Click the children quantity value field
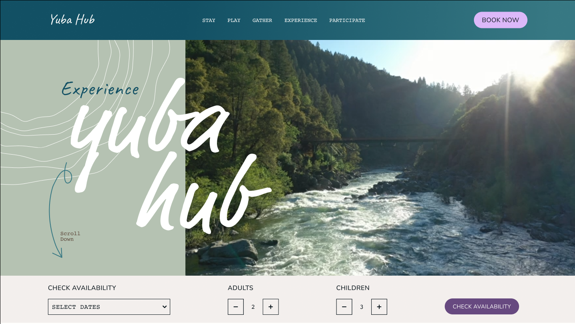Screen dimensions: 575x324 362,307
